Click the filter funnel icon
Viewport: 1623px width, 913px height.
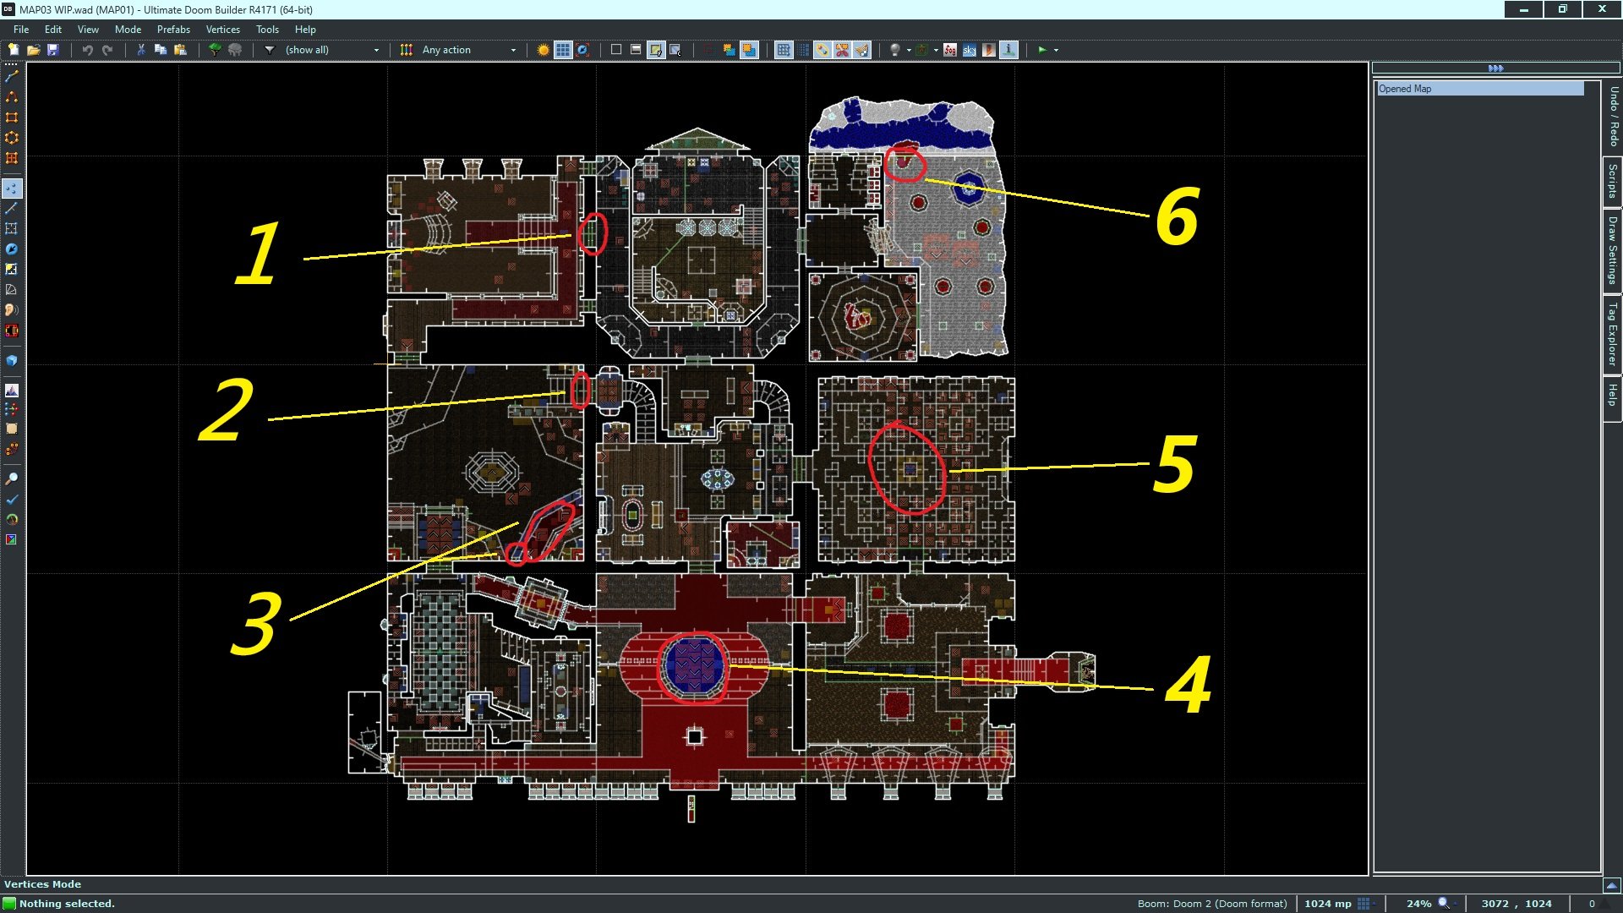click(x=270, y=50)
